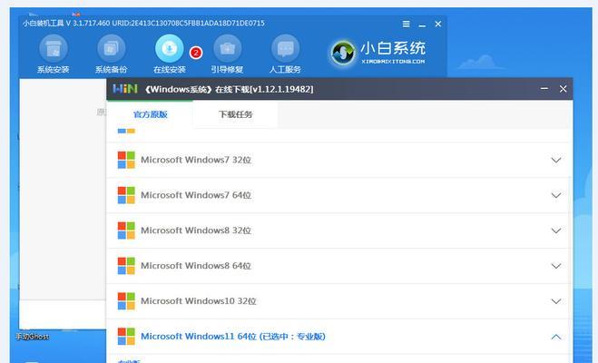Click the dialog title 《Windows系统》在线下载
The height and width of the screenshot is (363, 598).
(229, 89)
